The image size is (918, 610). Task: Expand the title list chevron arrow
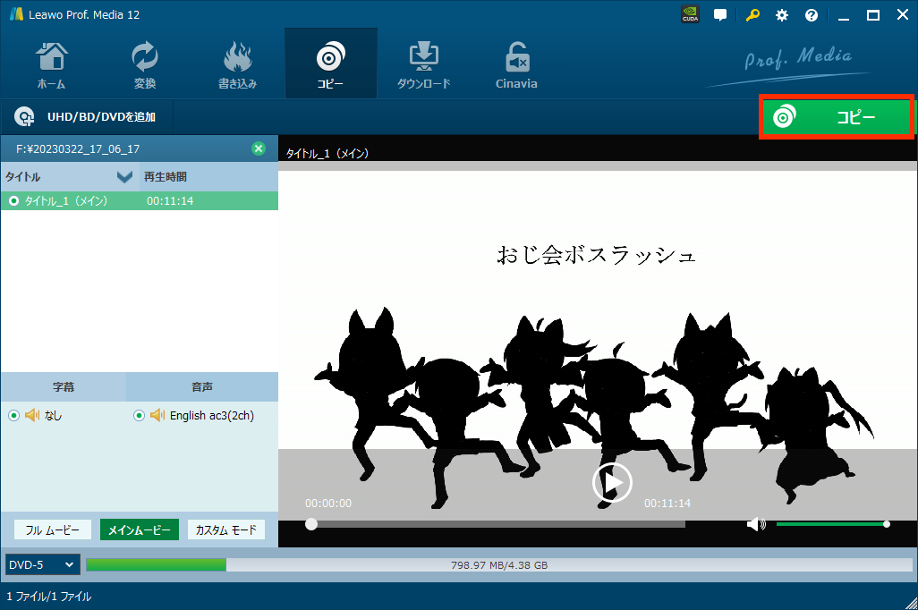click(x=124, y=176)
